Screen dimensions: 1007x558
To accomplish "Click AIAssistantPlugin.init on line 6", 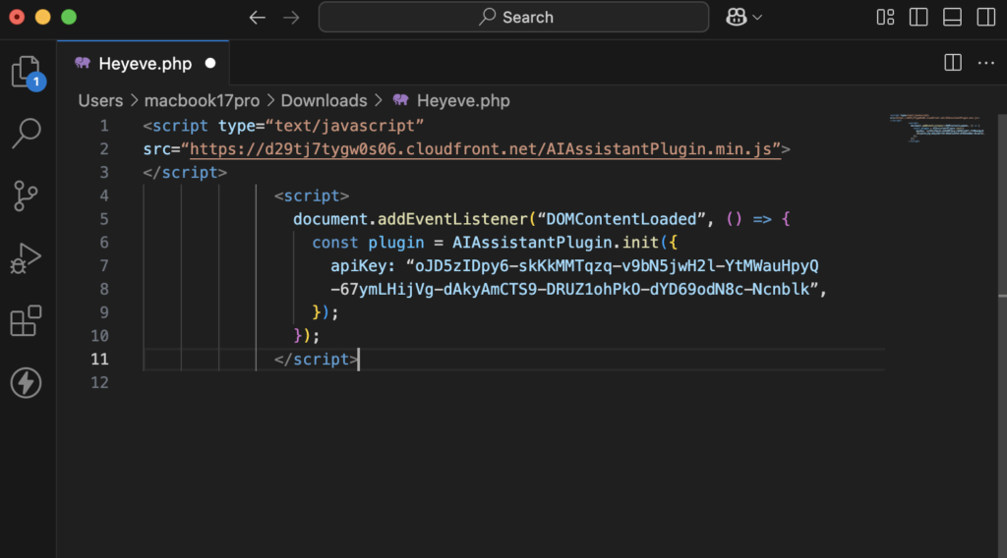I will (x=556, y=243).
